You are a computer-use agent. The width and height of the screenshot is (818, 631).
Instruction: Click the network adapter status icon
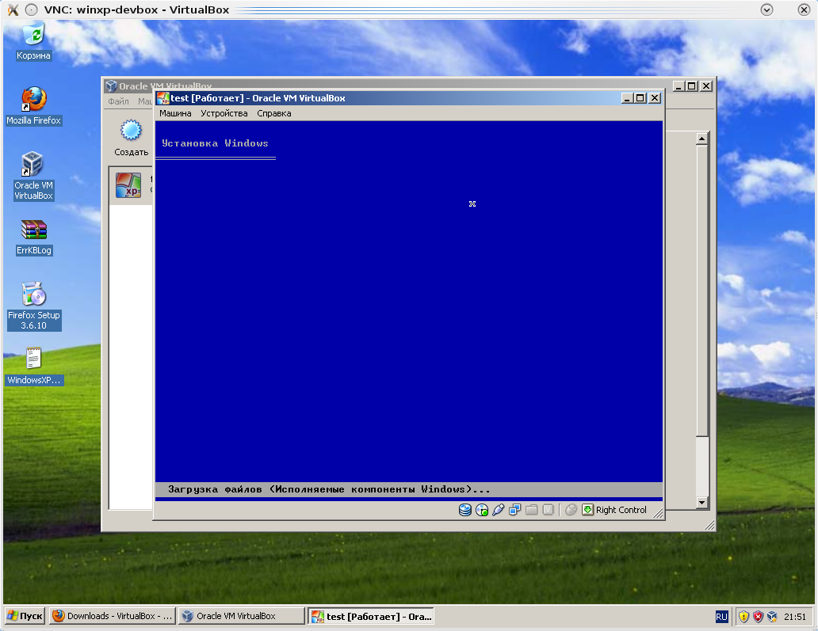click(515, 510)
